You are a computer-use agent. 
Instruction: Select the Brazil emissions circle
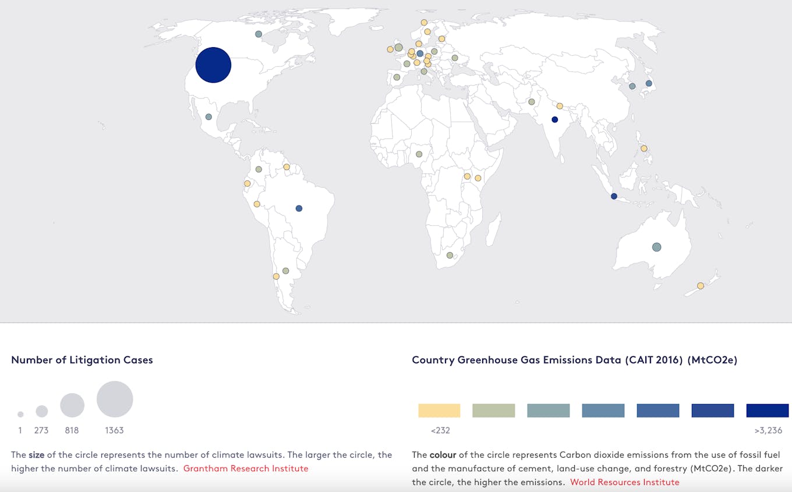(299, 208)
